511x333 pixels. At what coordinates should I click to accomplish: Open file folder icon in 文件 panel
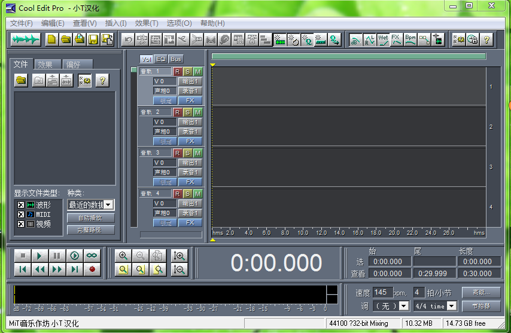tap(22, 80)
